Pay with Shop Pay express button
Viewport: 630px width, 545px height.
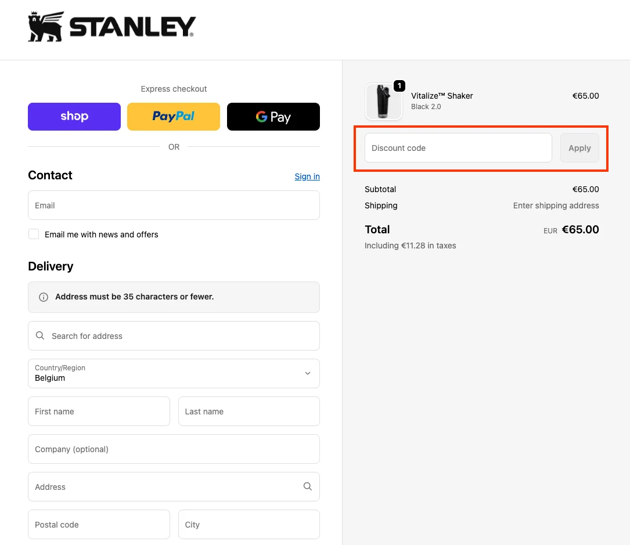(x=74, y=117)
